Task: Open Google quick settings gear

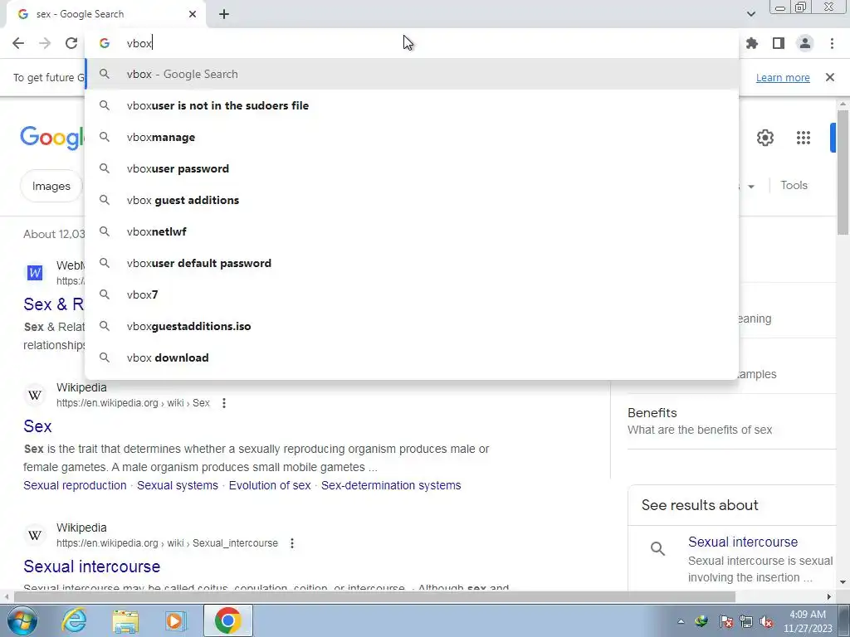Action: (x=765, y=138)
